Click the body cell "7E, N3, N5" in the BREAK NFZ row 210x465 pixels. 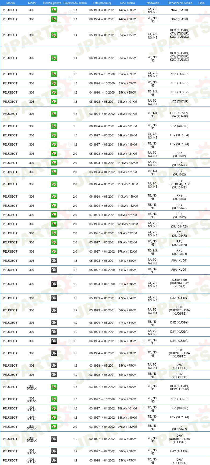pos(153,400)
